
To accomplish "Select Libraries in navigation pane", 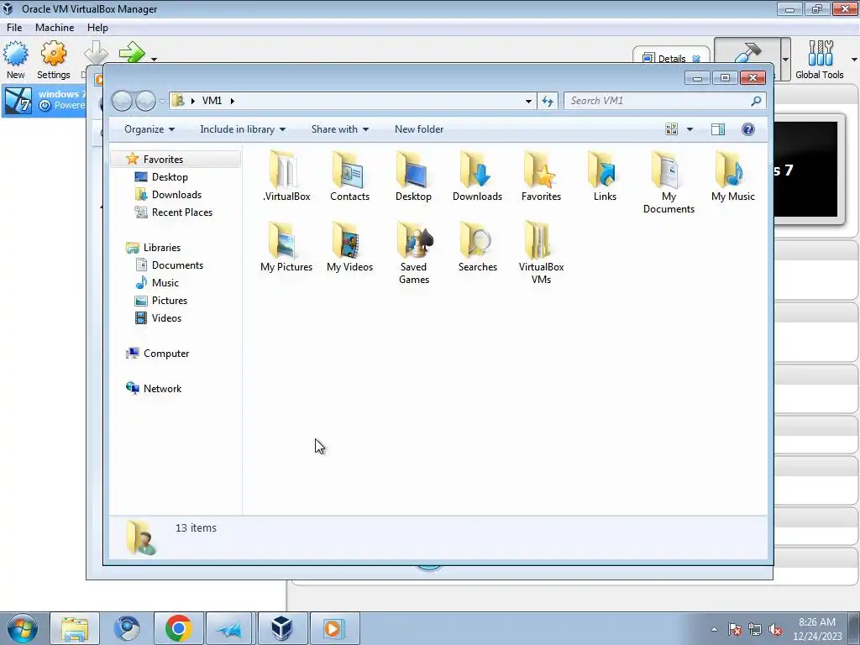I will point(162,248).
